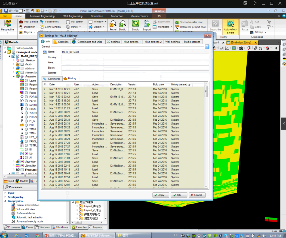Close the 3D window 2 tab

[x=256, y=42]
